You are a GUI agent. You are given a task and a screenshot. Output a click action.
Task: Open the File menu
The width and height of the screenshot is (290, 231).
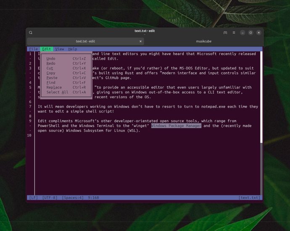[34, 49]
